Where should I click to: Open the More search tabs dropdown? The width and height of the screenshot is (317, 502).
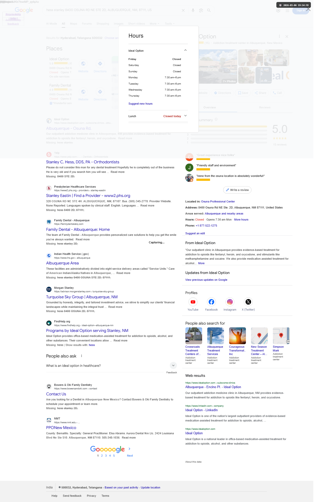coord(154,24)
